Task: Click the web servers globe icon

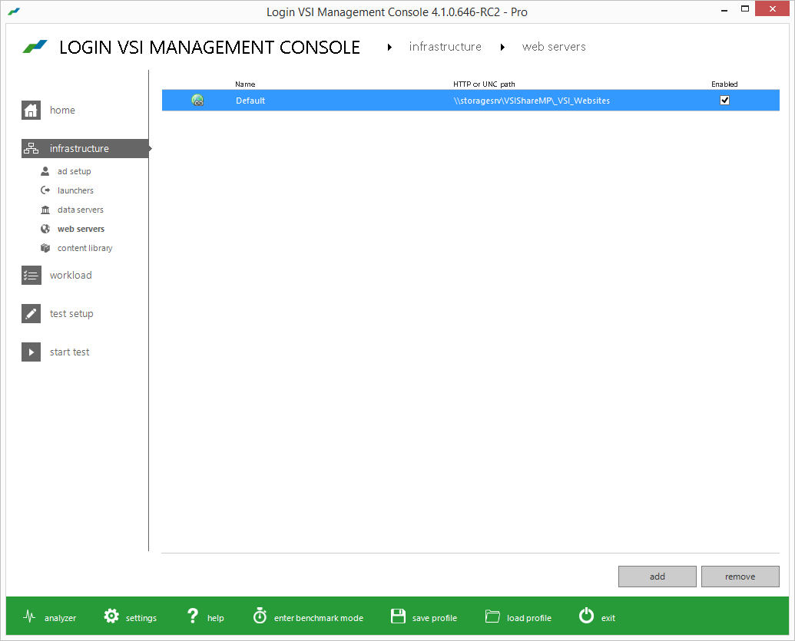Action: [45, 229]
